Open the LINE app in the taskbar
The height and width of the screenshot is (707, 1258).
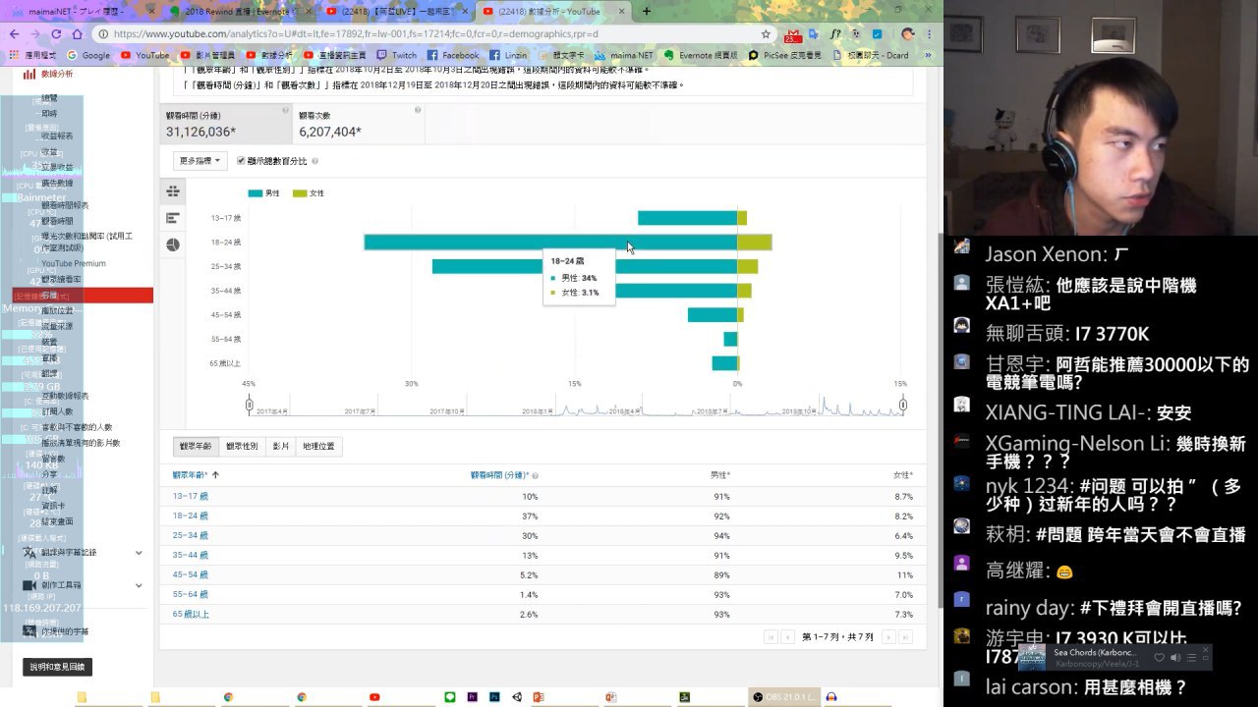coord(450,697)
